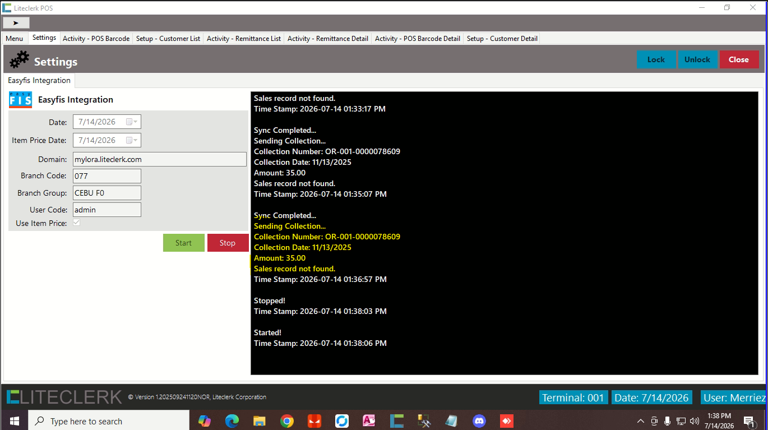Open the volume tray icon
This screenshot has height=430, width=768.
695,421
